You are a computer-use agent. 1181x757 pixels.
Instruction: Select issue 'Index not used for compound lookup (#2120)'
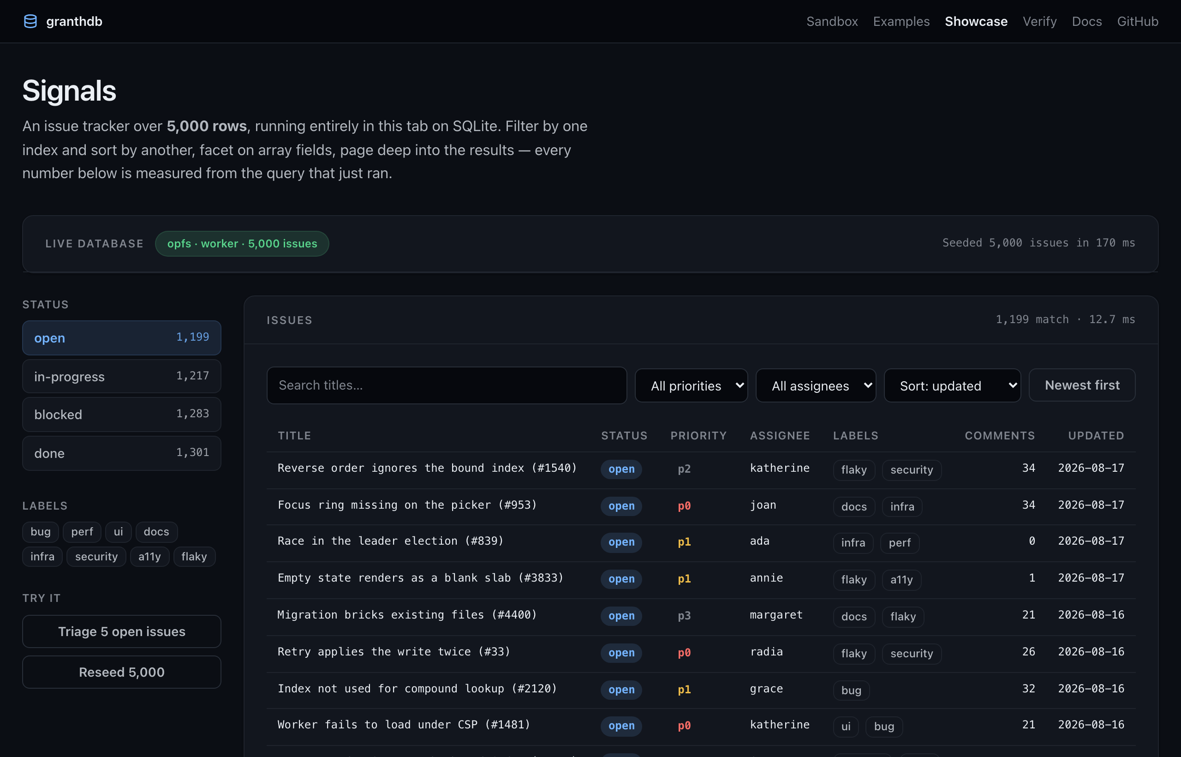pos(417,688)
